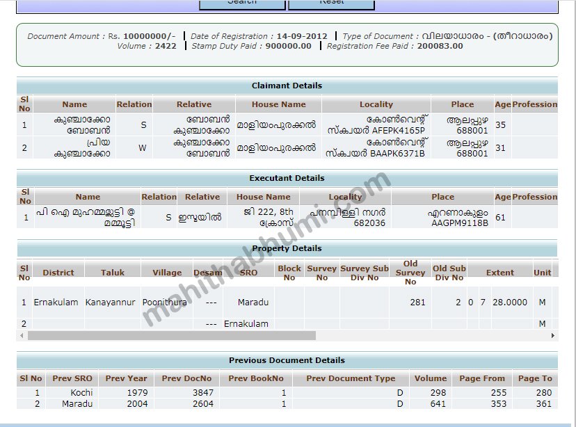The width and height of the screenshot is (576, 427).
Task: Click the Poonithura village cell
Action: (164, 303)
